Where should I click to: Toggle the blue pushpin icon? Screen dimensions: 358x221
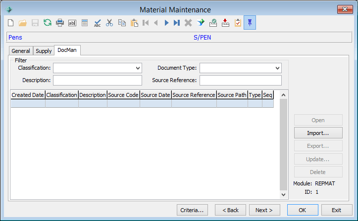tap(250, 23)
